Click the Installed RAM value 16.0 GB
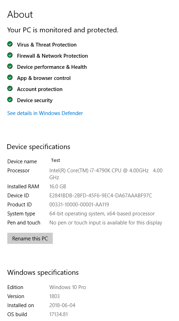Image resolution: width=179 pixels, height=321 pixels. point(58,187)
